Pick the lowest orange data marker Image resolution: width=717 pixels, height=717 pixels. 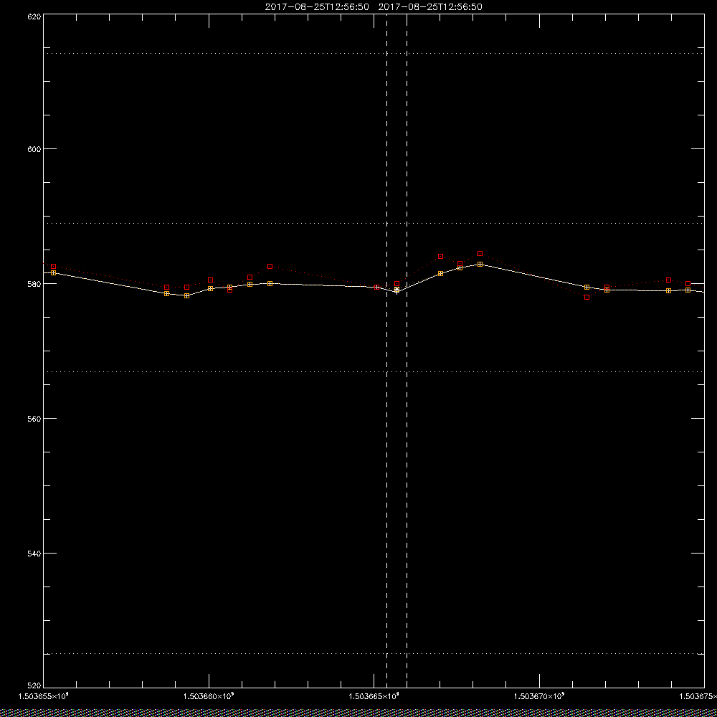[x=186, y=296]
